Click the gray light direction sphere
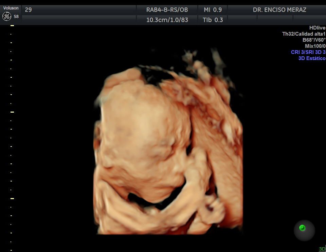Screen dimensions: 326x252 pyautogui.click(x=305, y=230)
